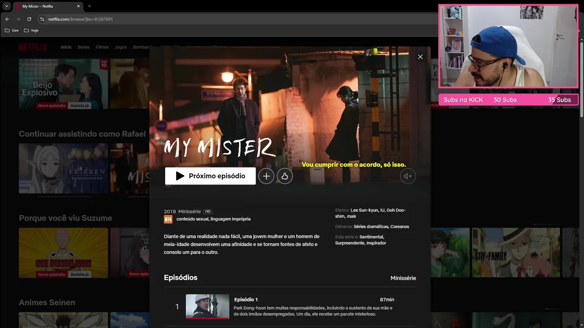Open a new browser tab
The image size is (584, 328).
click(89, 6)
